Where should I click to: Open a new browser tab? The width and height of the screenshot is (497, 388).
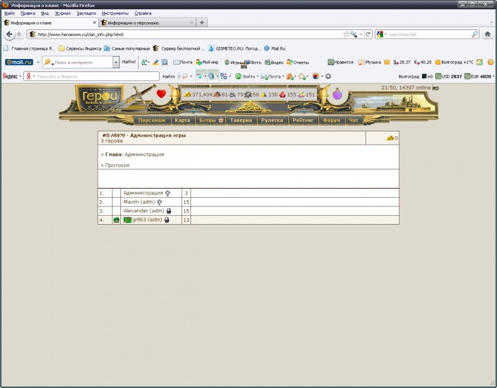(x=202, y=23)
